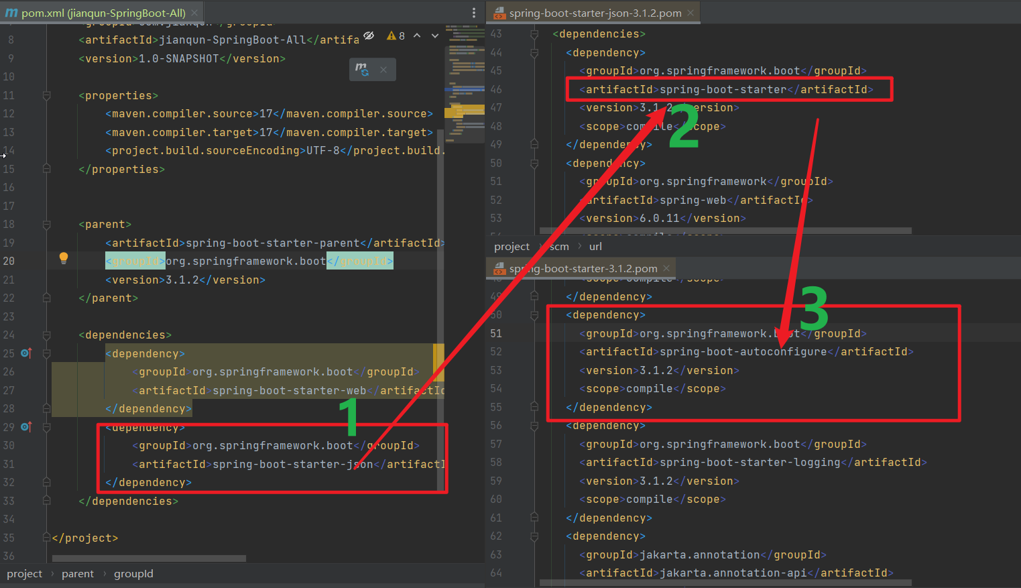The width and height of the screenshot is (1021, 588).
Task: Click spring-boot-starter-logging artifactId line
Action: click(753, 462)
